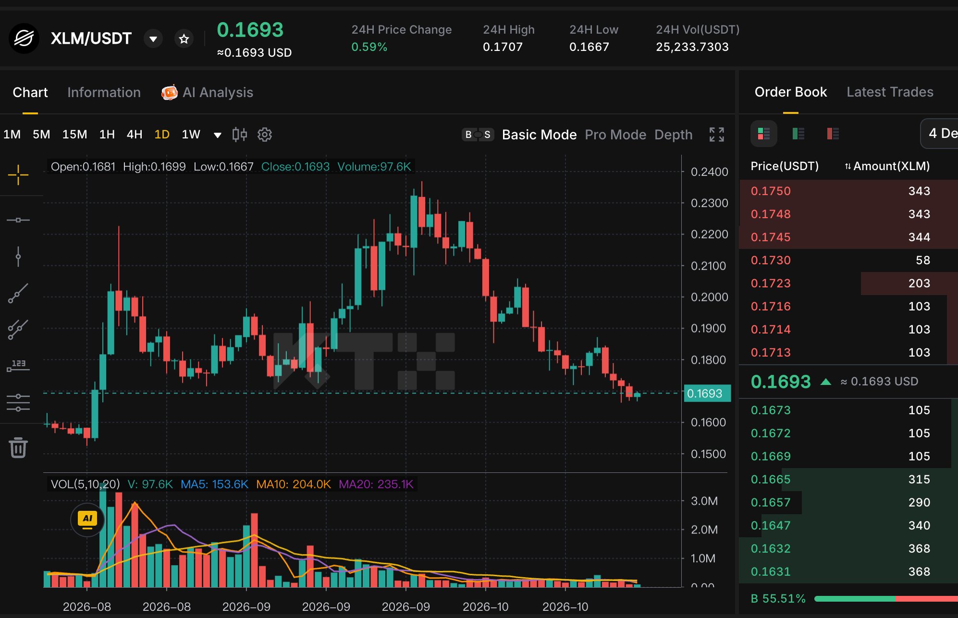The height and width of the screenshot is (618, 958).
Task: Select the vertical line drawing tool
Action: (18, 257)
